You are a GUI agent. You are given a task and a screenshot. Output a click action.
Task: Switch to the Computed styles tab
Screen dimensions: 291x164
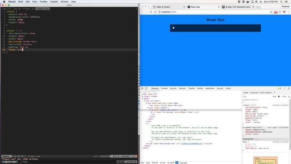tap(254, 92)
